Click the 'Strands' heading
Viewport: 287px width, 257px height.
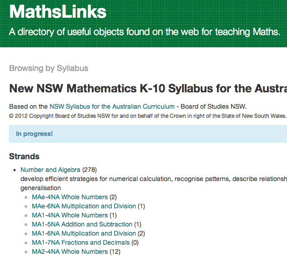(24, 156)
